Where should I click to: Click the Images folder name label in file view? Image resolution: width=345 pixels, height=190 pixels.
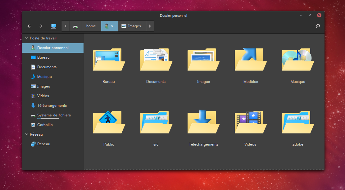203,82
